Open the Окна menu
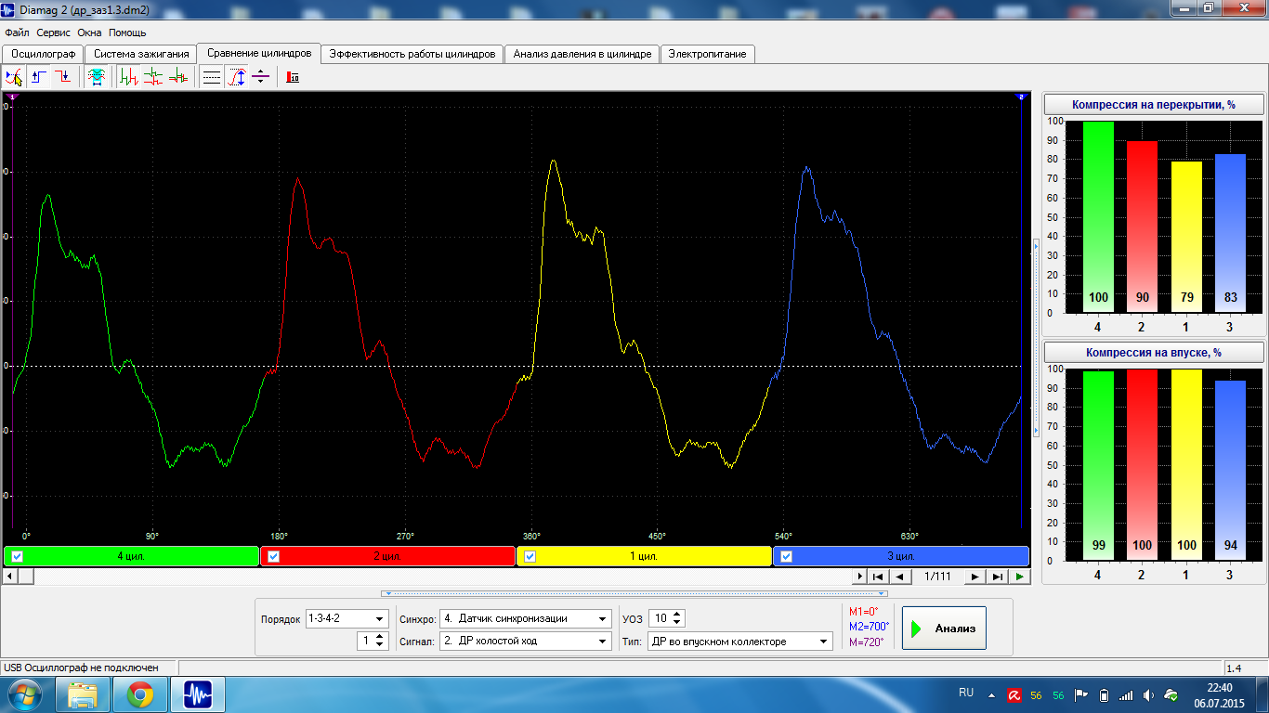 pos(89,32)
